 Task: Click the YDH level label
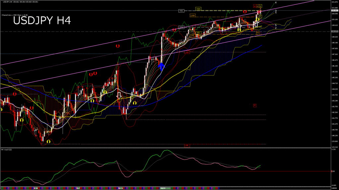pos(198,9)
